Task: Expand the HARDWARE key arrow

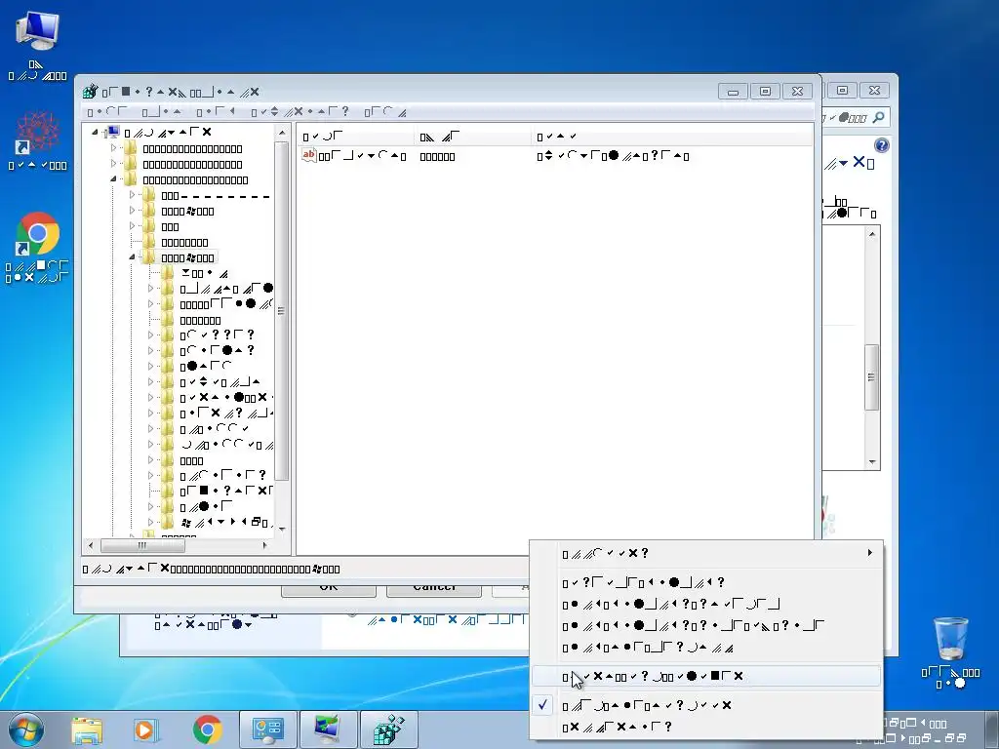Action: [x=132, y=211]
